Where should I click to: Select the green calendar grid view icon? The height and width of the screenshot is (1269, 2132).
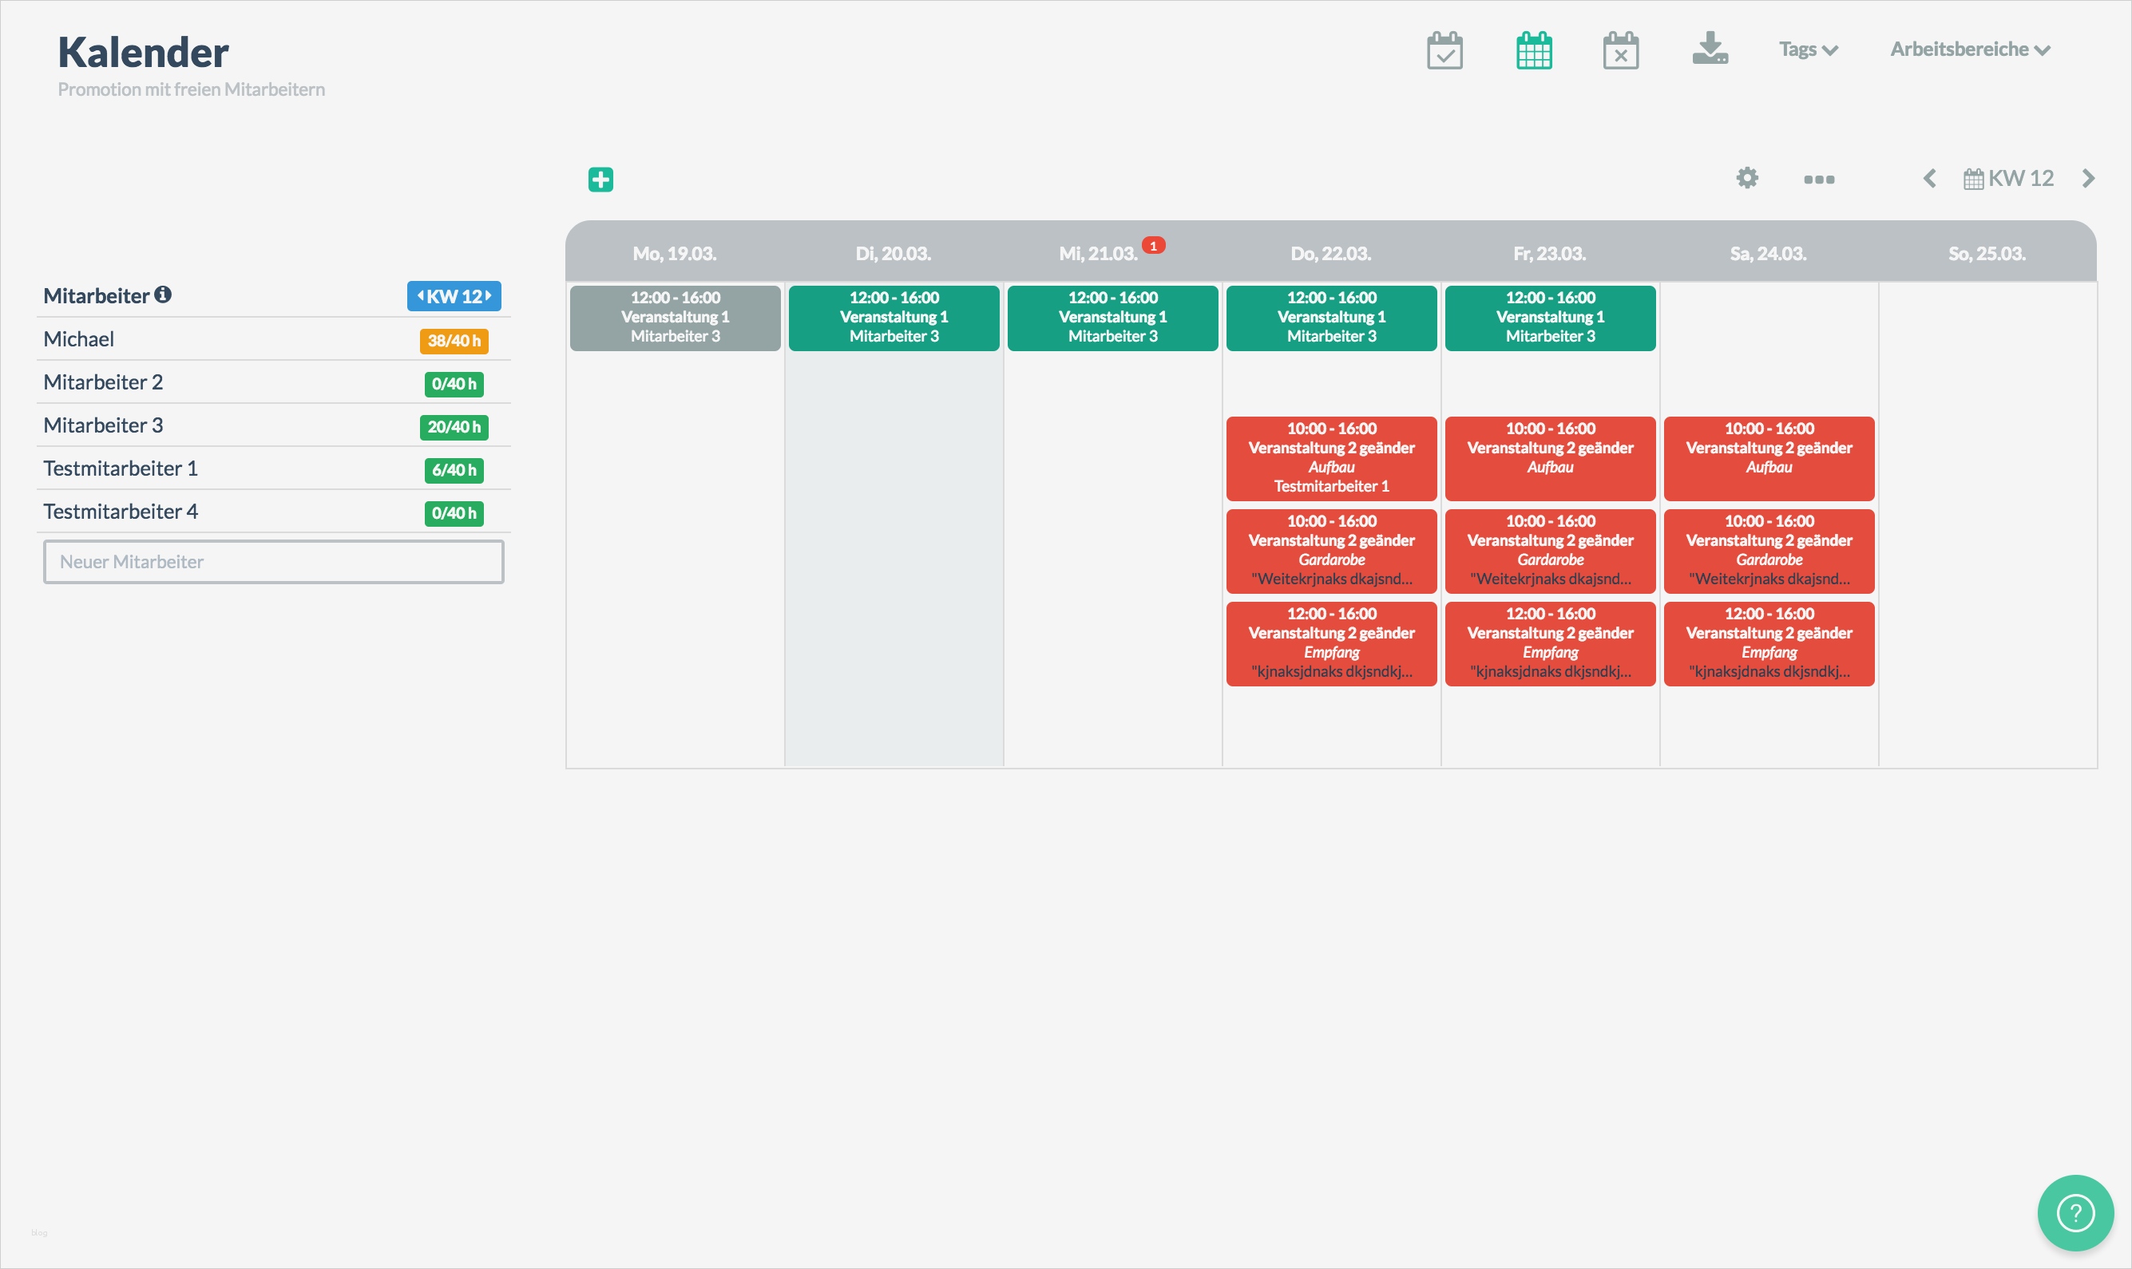click(x=1533, y=50)
